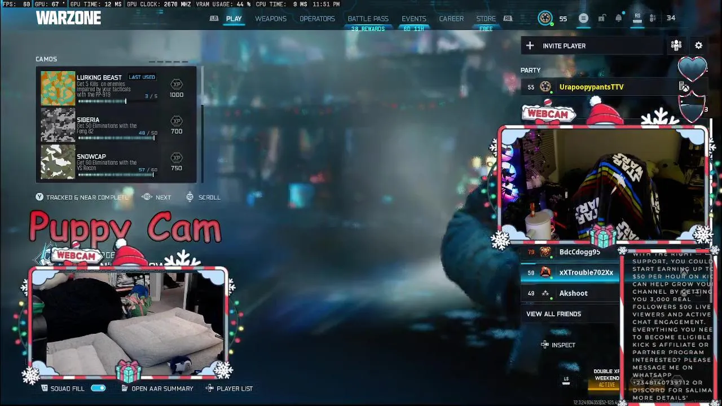Open the STORE tab
722x406 pixels.
click(486, 19)
